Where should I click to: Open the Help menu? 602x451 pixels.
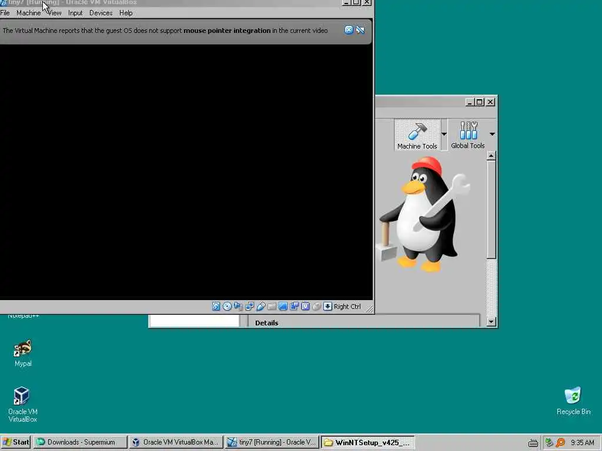[126, 13]
